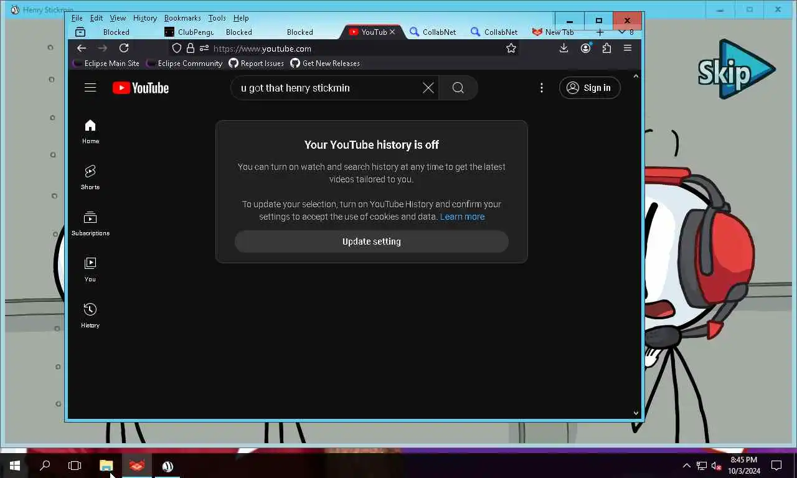Click the Update setting button
Image resolution: width=797 pixels, height=478 pixels.
pos(372,241)
